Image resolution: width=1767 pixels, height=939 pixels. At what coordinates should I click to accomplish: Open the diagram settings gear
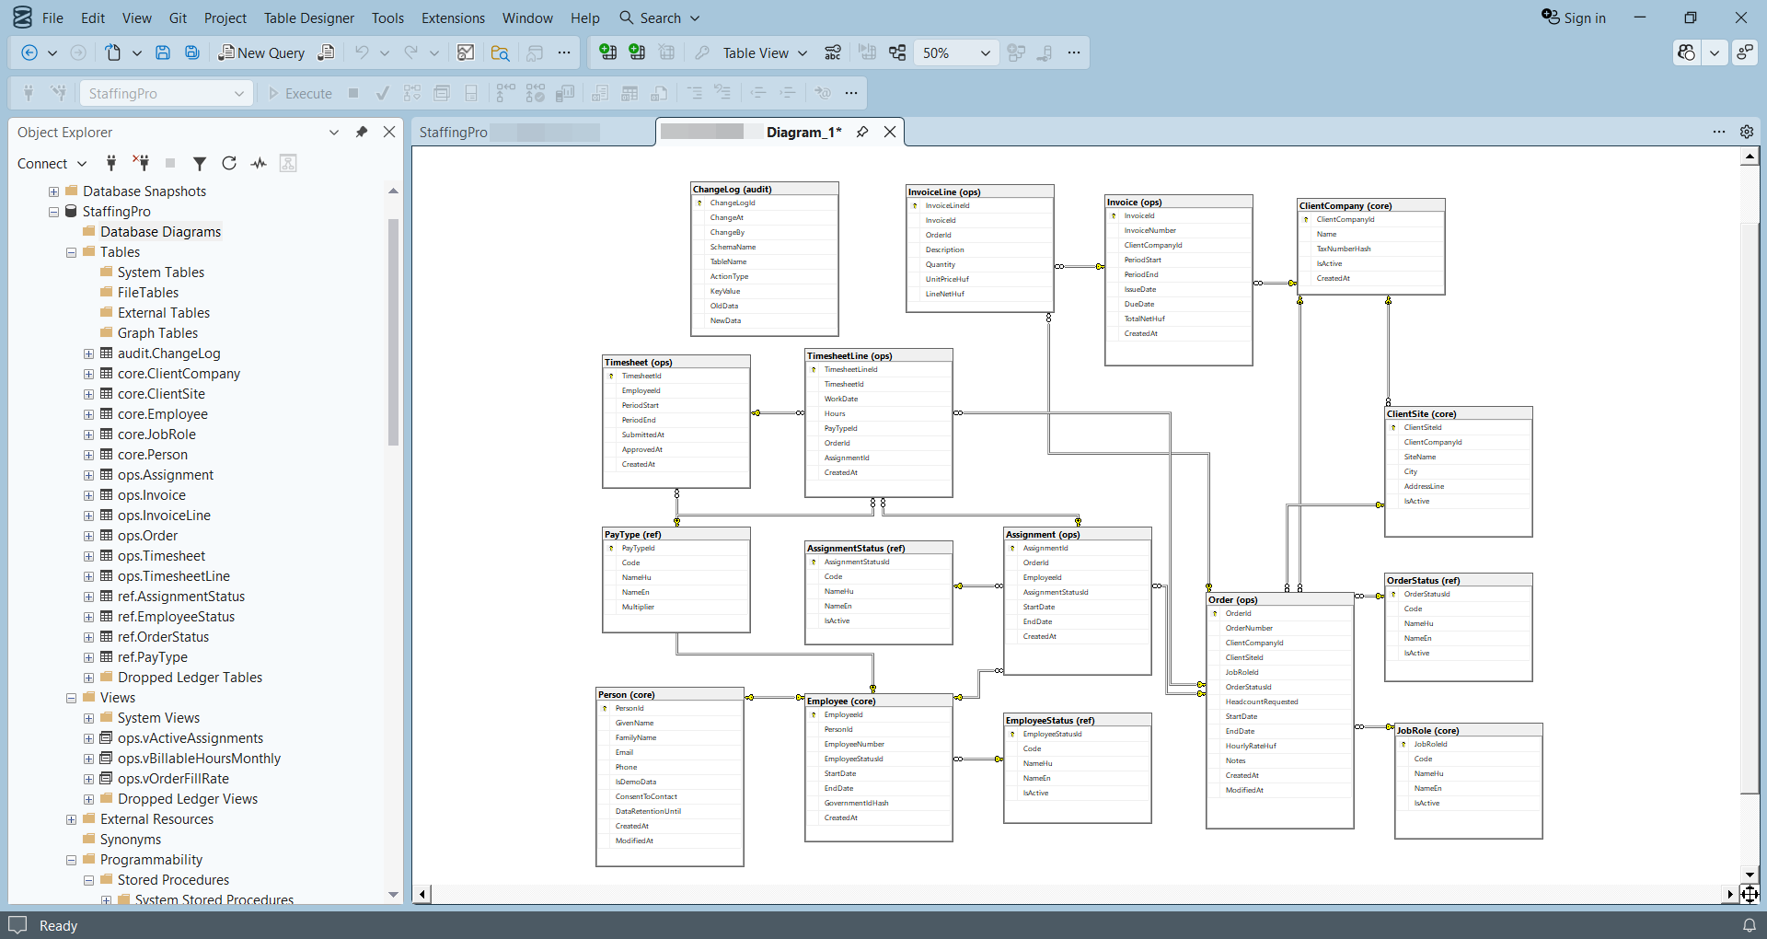1748,132
